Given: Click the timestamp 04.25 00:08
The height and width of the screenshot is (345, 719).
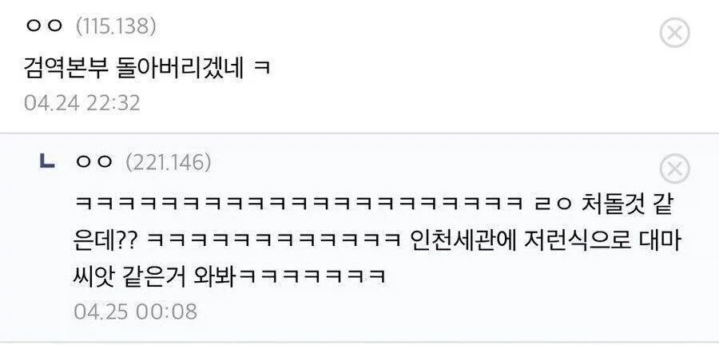Looking at the screenshot, I should (x=135, y=311).
